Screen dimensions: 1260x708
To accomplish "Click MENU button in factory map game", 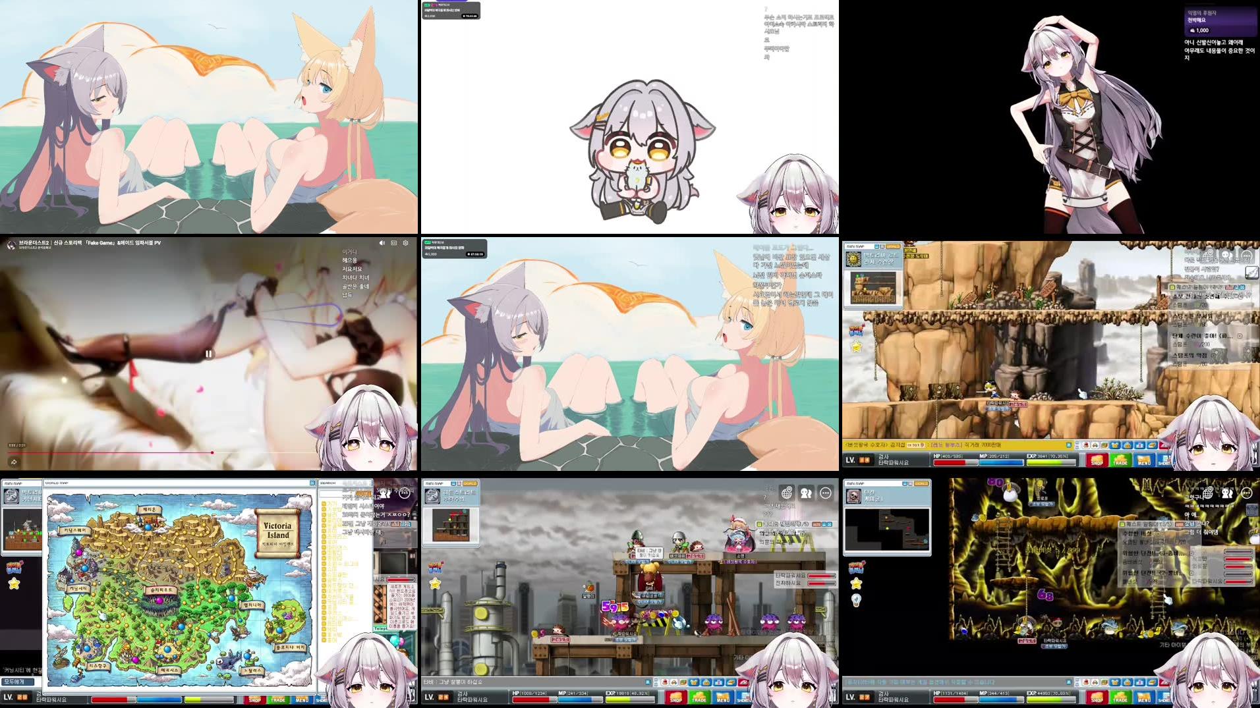I will (x=723, y=697).
